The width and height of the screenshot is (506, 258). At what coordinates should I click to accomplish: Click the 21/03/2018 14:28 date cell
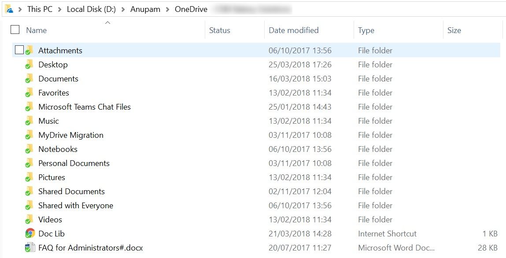click(x=300, y=233)
